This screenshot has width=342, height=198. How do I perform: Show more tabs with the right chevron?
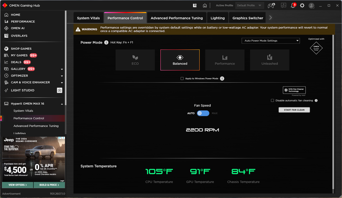click(270, 18)
